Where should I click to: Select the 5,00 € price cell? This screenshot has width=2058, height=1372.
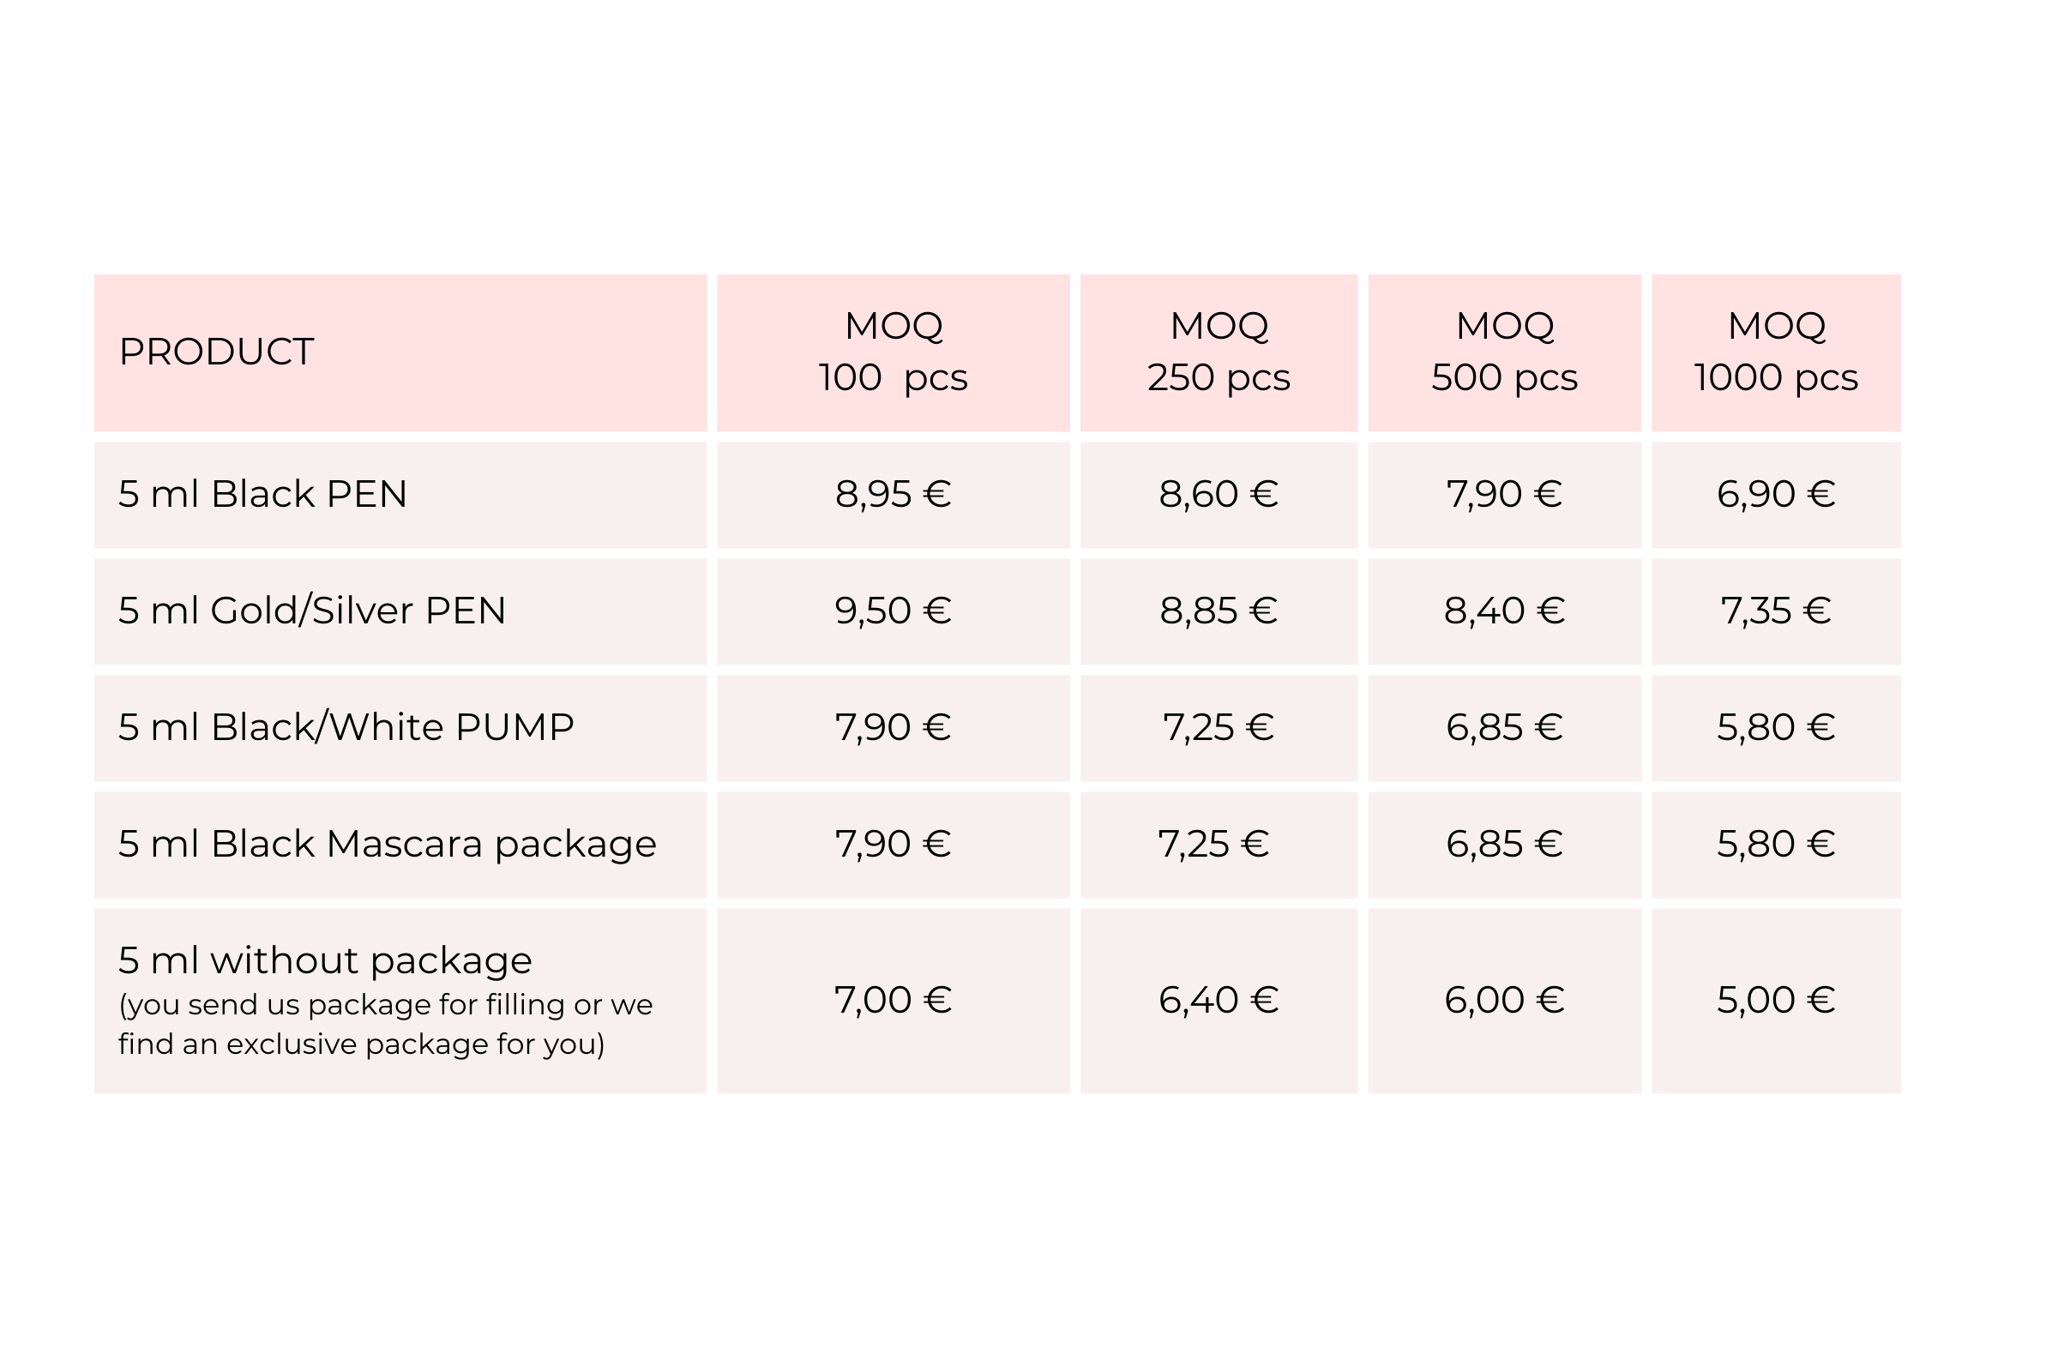(1775, 1000)
